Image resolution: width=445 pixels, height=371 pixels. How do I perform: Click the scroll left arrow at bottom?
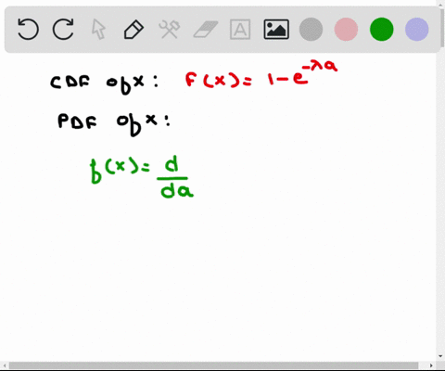(x=4, y=365)
